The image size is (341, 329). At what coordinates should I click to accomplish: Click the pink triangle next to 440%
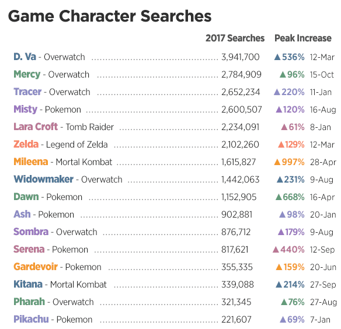pos(276,250)
